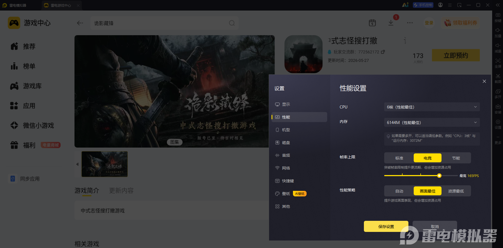Screen dimensions: 503x248
Task: Set frame rate limit to 节能
Action: (x=456, y=158)
